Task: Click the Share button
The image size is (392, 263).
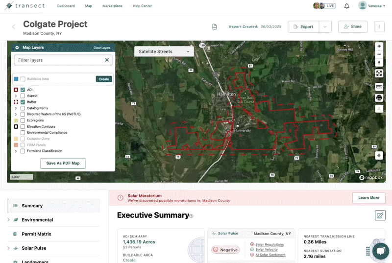Action: point(353,26)
